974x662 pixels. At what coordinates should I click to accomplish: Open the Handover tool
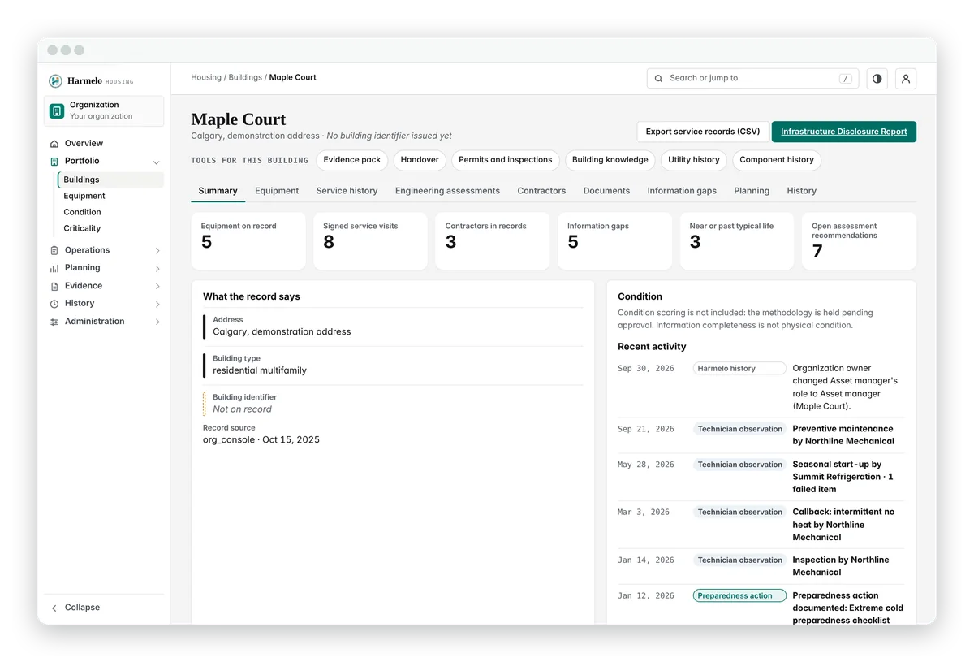[420, 160]
